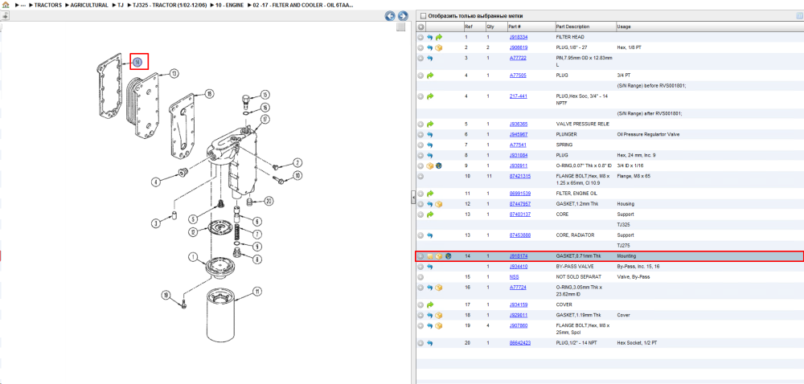Viewport: 804px width, 384px height.
Task: Select the grey circle for the PIN row
Action: click(420, 59)
